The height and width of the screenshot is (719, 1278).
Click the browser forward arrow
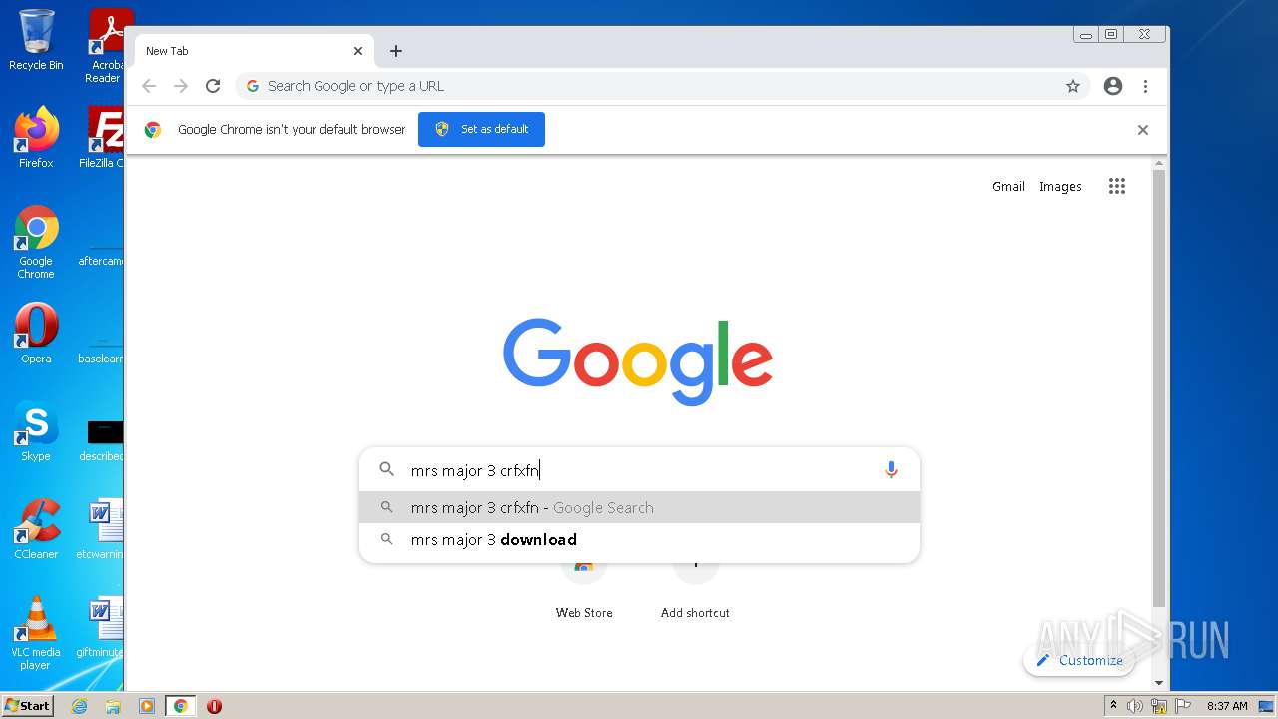point(181,86)
